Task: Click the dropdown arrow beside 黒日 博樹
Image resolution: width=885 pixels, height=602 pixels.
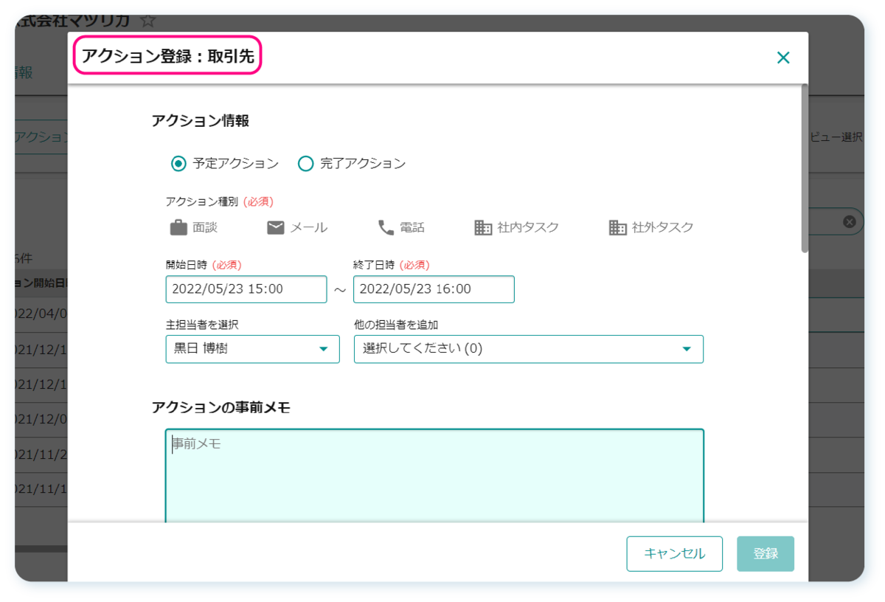Action: 323,349
